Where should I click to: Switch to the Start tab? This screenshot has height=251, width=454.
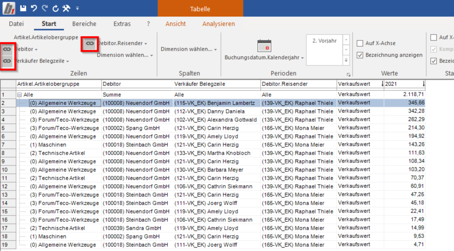pos(49,24)
